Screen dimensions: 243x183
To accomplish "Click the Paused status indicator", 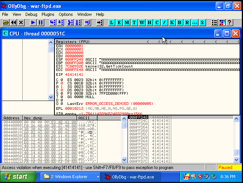I will point(229,168).
